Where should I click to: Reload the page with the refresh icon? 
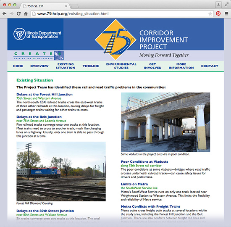(18, 14)
